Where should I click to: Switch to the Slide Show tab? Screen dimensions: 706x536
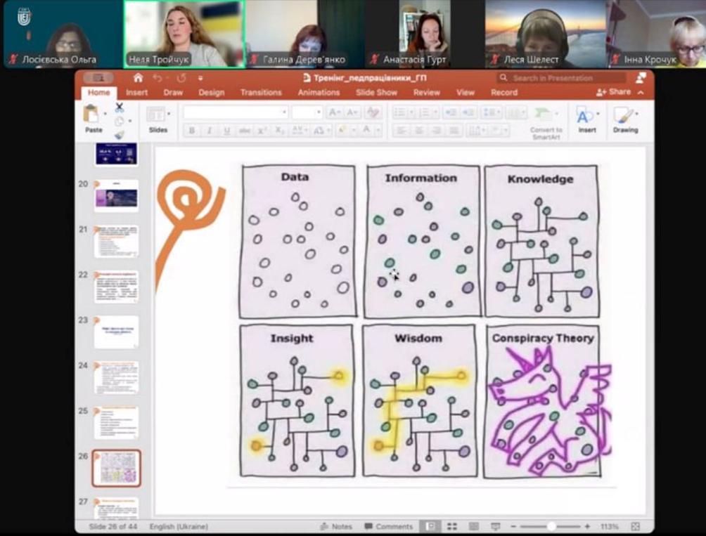376,93
